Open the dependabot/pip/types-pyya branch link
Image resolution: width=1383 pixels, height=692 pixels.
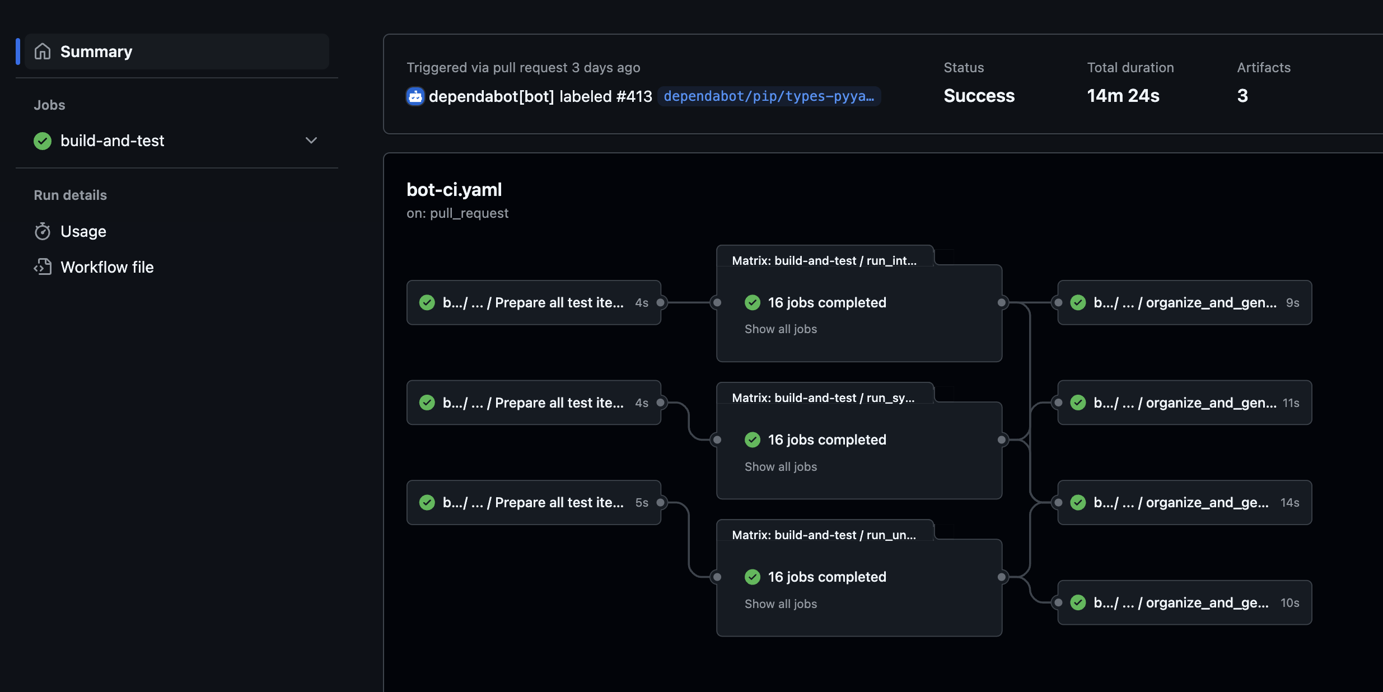[768, 96]
